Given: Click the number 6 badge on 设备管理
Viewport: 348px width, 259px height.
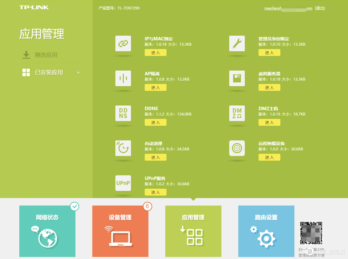Looking at the screenshot, I should pos(147,206).
